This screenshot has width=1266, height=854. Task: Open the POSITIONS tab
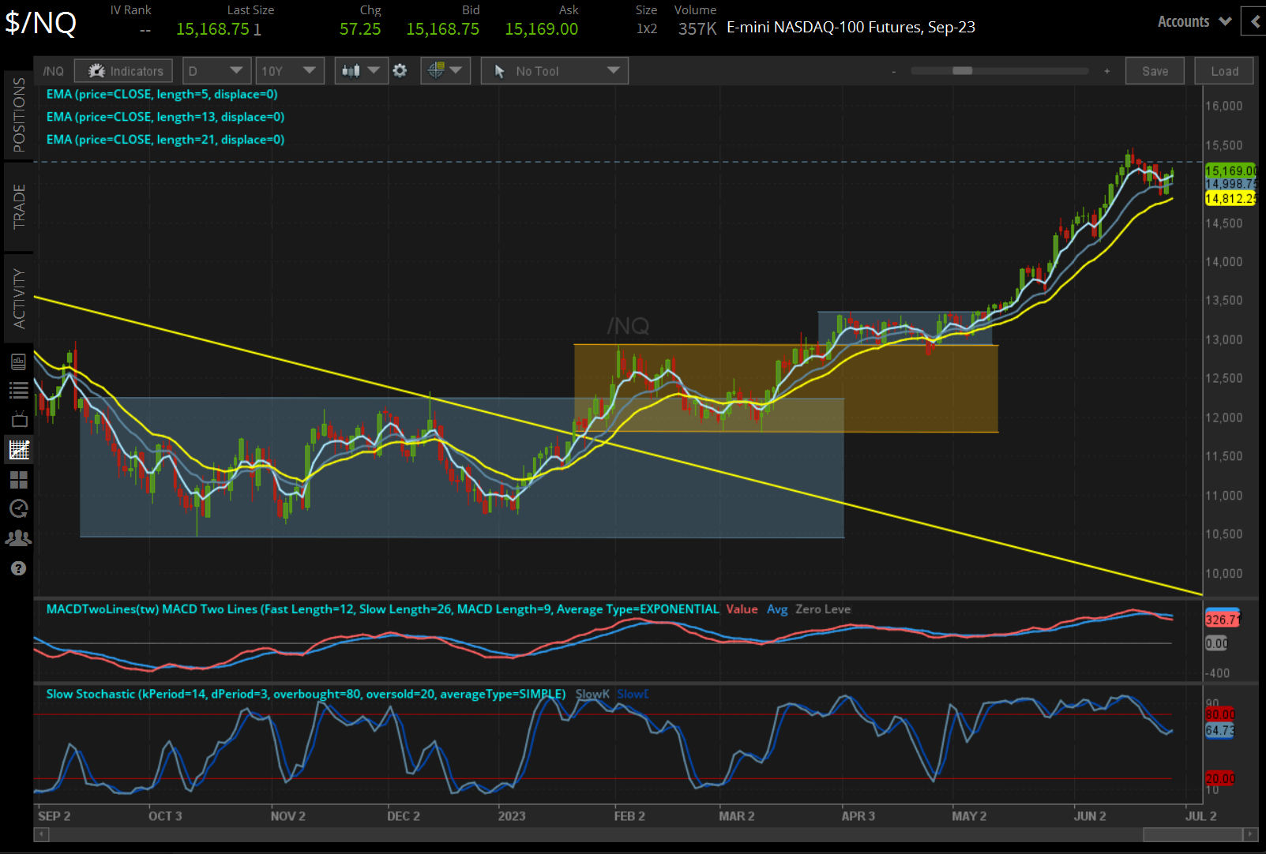pos(19,118)
